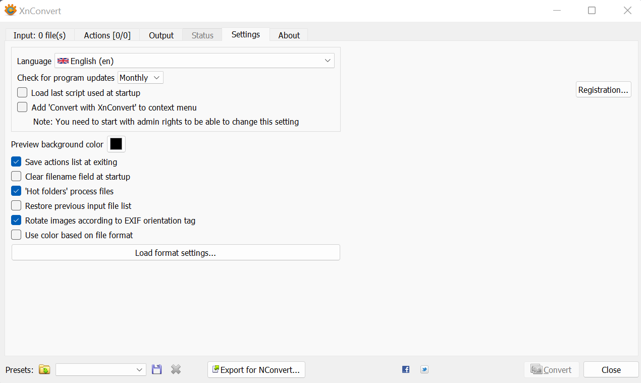Image resolution: width=641 pixels, height=383 pixels.
Task: Expand the Presets combo box
Action: point(100,370)
